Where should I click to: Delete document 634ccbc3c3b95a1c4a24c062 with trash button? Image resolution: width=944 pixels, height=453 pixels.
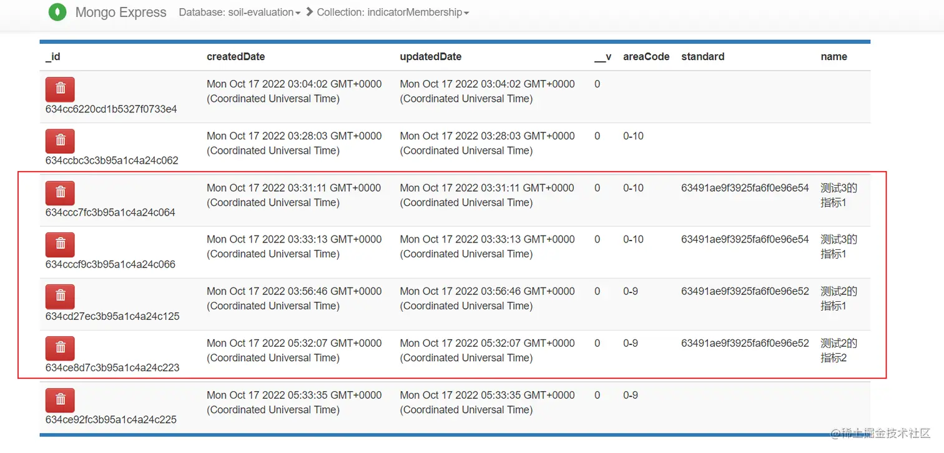tap(60, 141)
